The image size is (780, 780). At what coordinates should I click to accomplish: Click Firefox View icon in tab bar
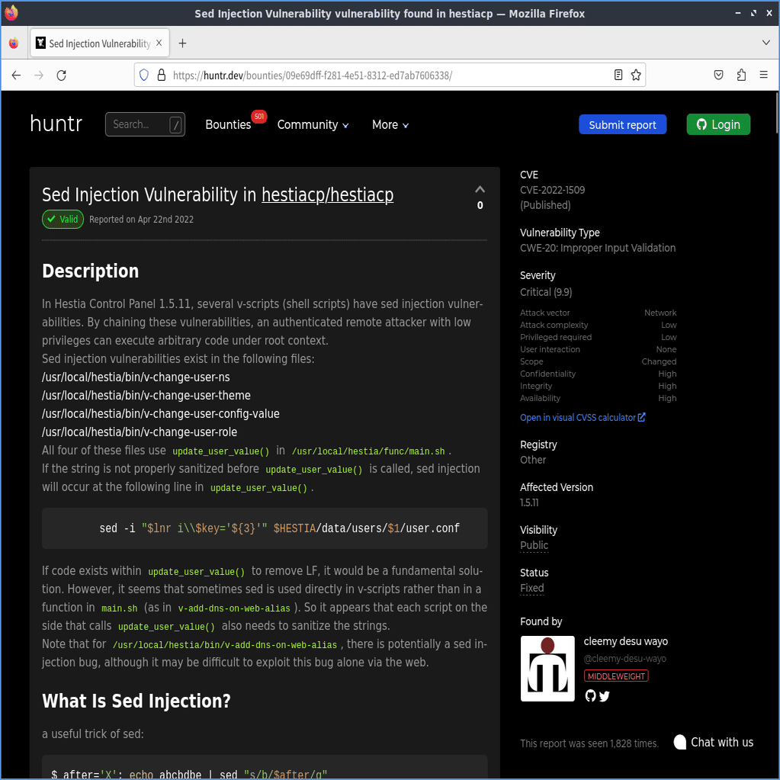click(14, 43)
